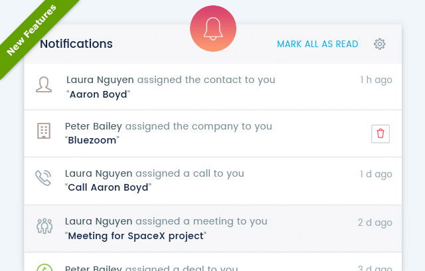
Task: Click the company building icon
Action: 44,131
